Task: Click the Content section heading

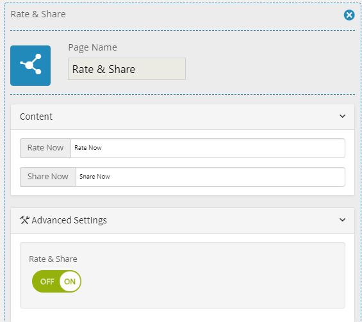Action: [x=36, y=117]
